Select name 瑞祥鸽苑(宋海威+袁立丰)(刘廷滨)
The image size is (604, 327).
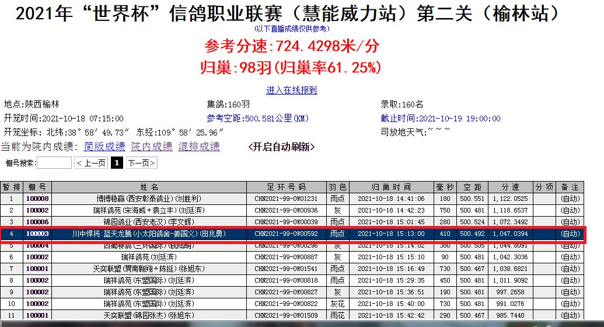[x=149, y=211]
